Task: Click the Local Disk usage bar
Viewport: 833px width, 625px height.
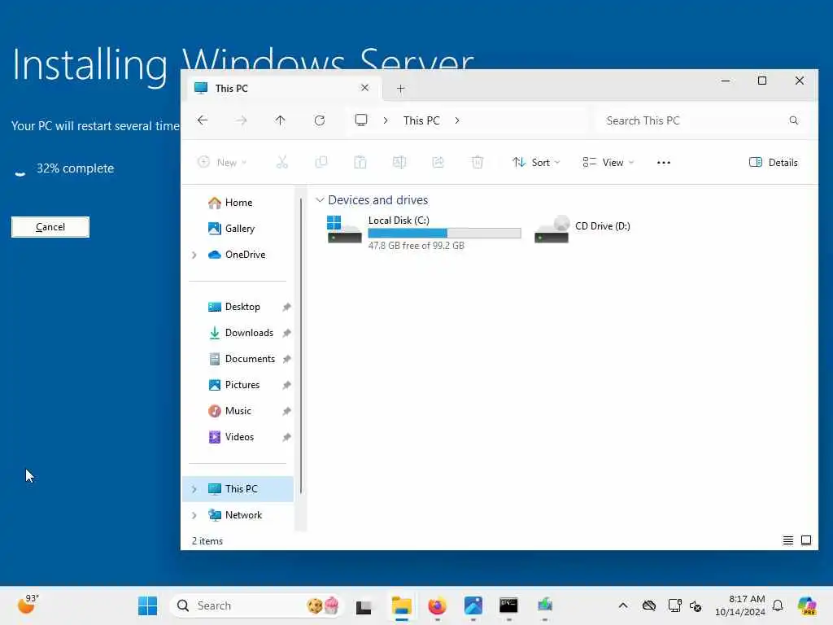Action: [x=444, y=233]
